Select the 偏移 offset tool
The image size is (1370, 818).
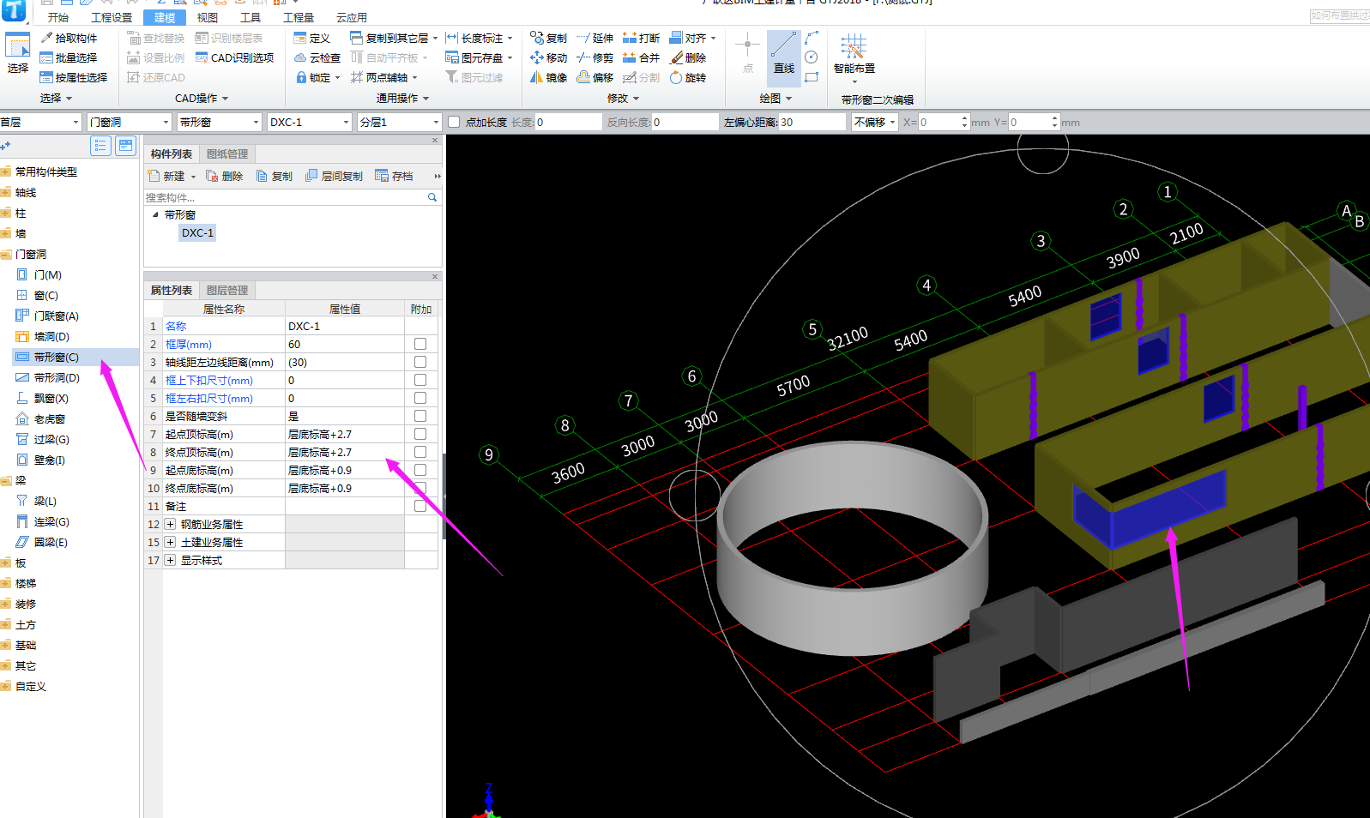point(594,77)
